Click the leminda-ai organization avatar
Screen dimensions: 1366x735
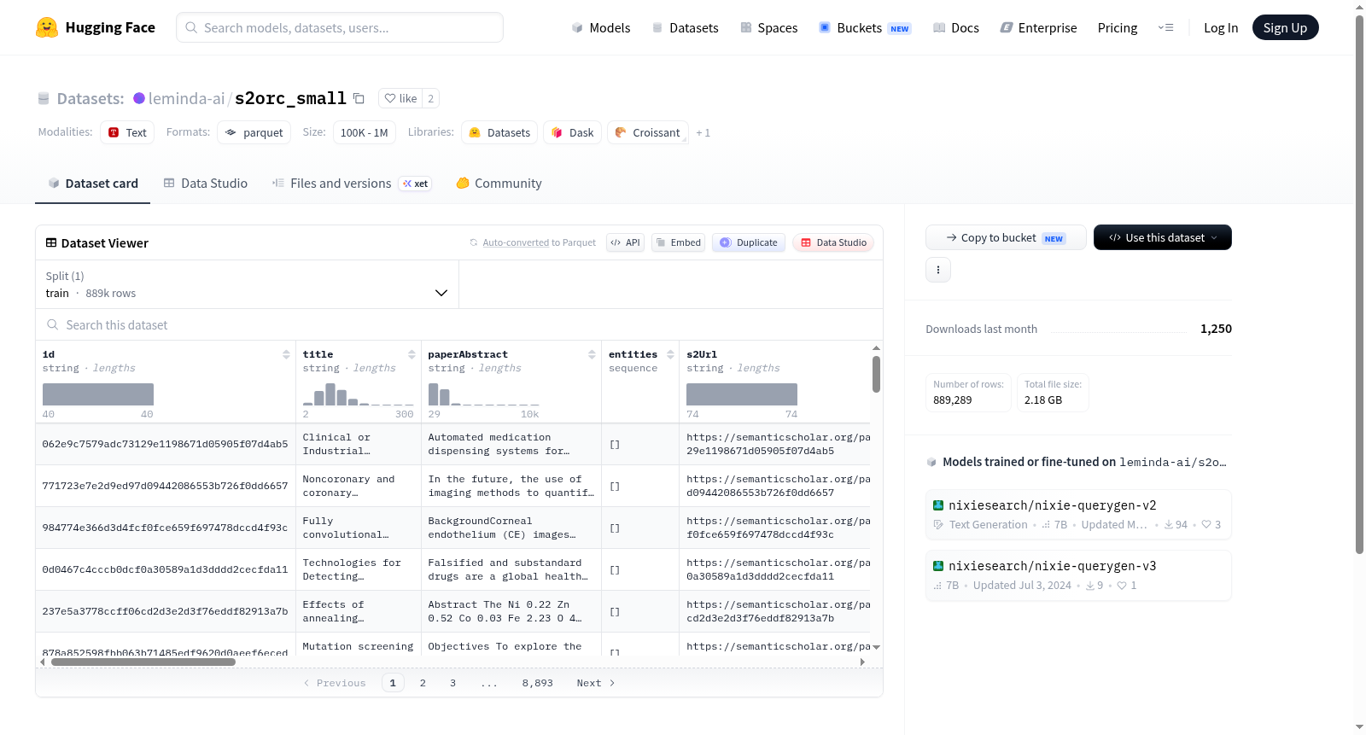click(139, 98)
